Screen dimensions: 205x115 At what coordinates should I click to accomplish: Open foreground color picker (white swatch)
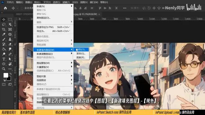(6, 75)
